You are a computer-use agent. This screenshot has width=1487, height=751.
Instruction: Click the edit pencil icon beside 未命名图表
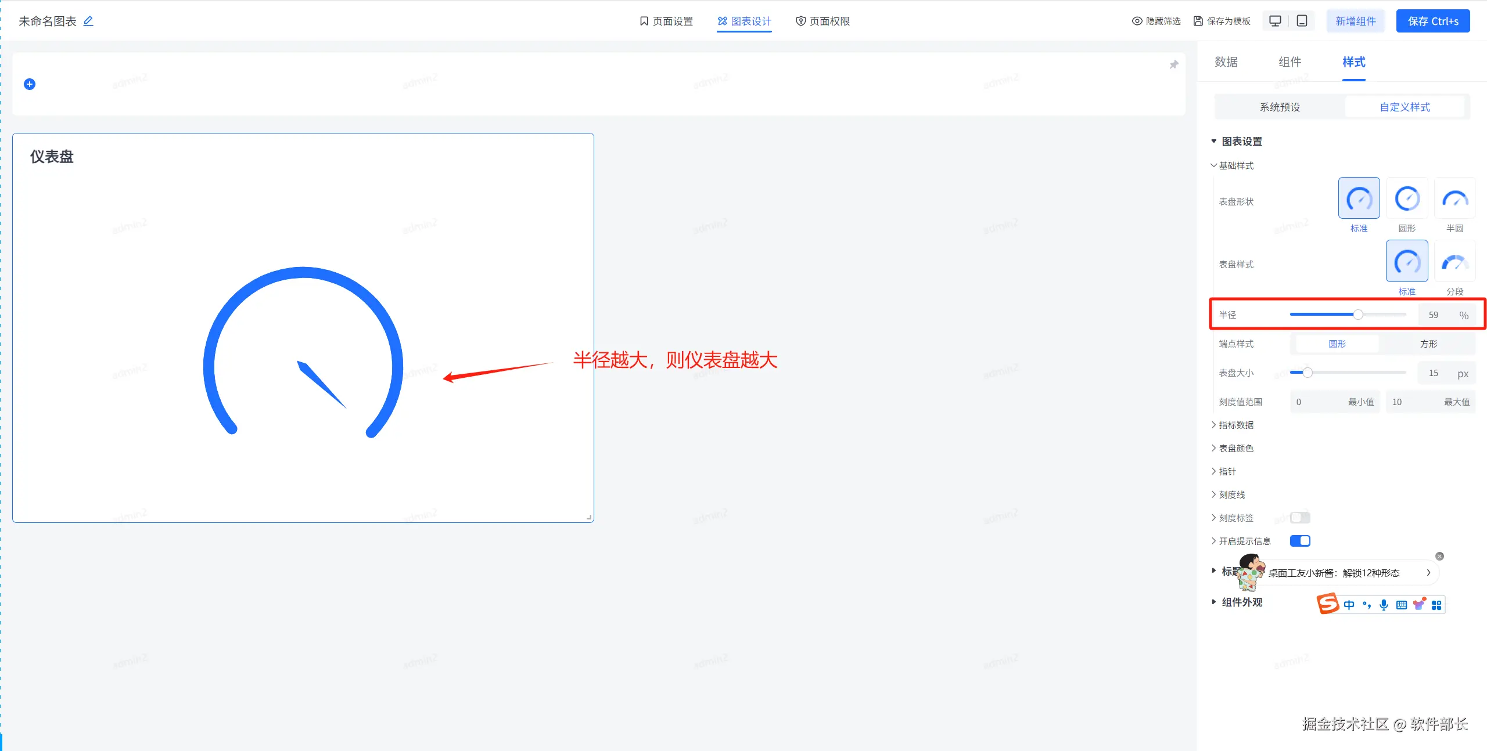pyautogui.click(x=88, y=21)
